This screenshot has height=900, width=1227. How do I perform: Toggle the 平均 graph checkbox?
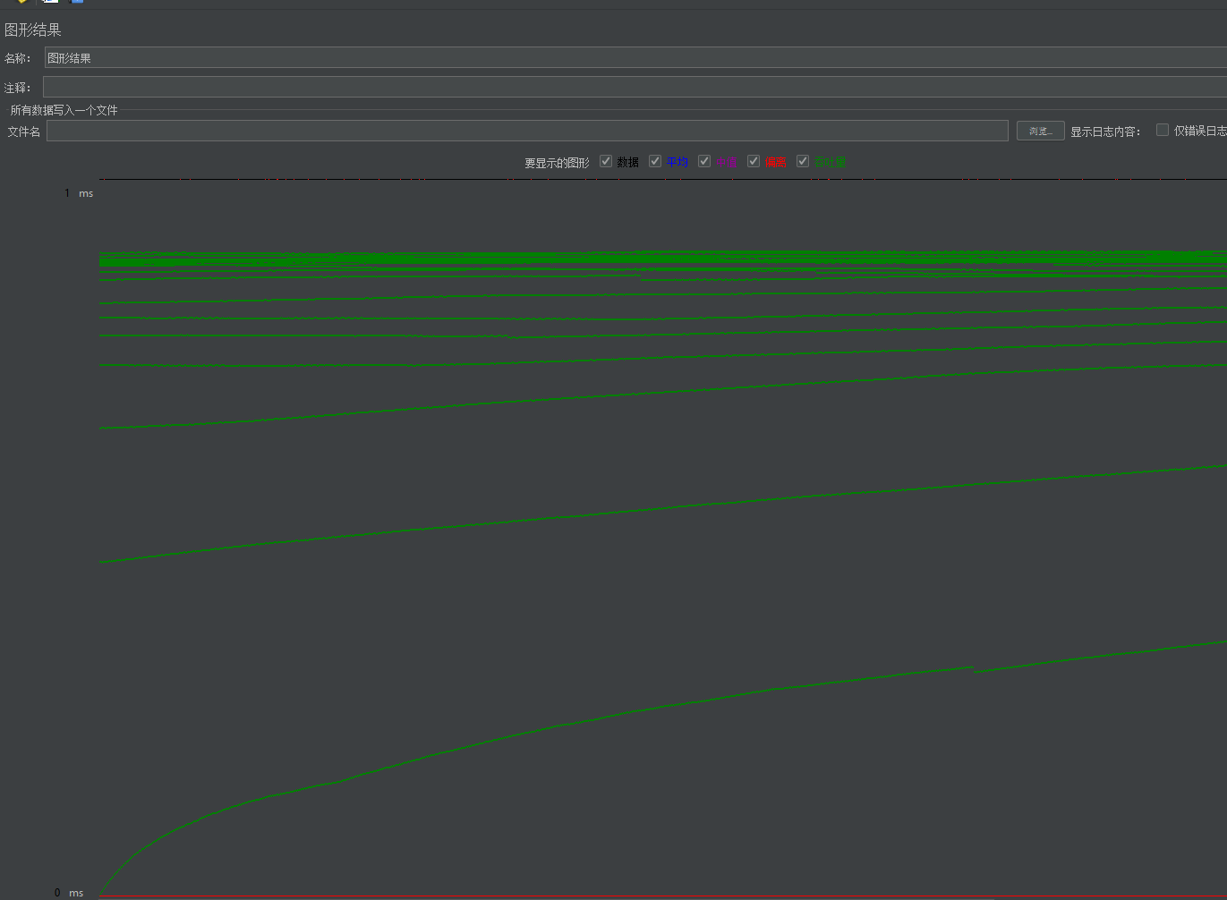point(655,161)
